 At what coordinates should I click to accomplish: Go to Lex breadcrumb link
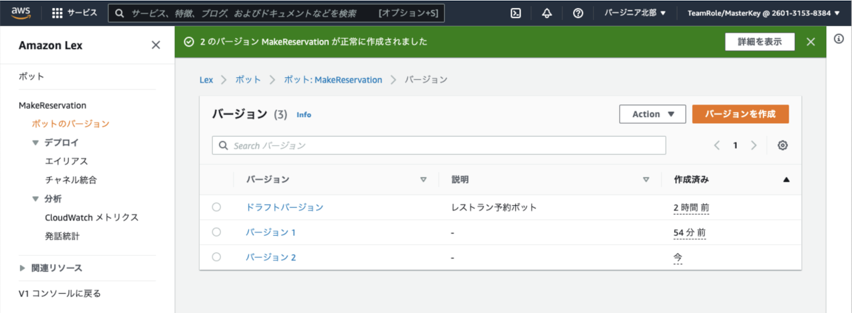click(x=206, y=79)
